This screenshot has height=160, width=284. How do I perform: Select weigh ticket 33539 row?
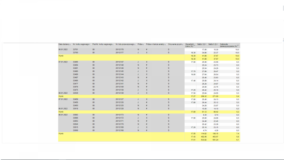click(x=76, y=93)
